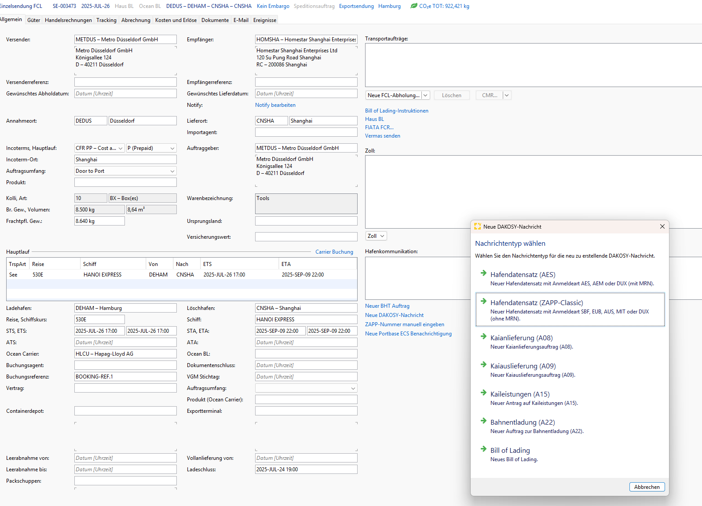
Task: Expand the Door to Port Auftragsumfang dropdown
Action: click(x=172, y=171)
